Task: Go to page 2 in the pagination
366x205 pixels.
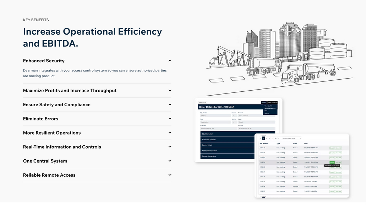Action: click(266, 138)
